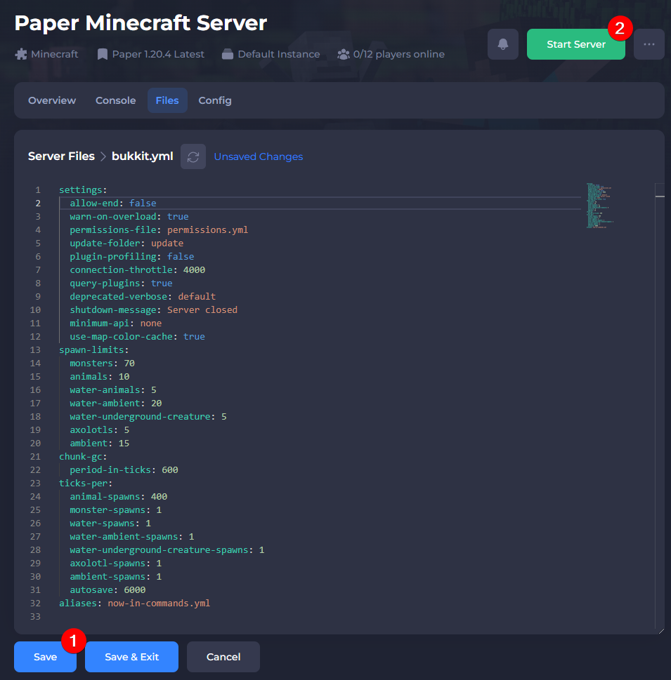This screenshot has height=680, width=671.
Task: Open the Config tab
Action: pyautogui.click(x=214, y=100)
